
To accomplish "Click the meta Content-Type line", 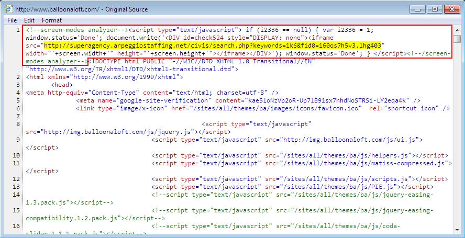I will 152,93.
